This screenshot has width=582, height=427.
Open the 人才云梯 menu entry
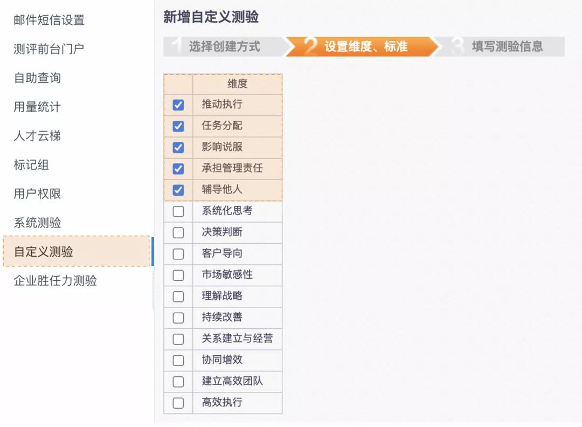click(37, 136)
